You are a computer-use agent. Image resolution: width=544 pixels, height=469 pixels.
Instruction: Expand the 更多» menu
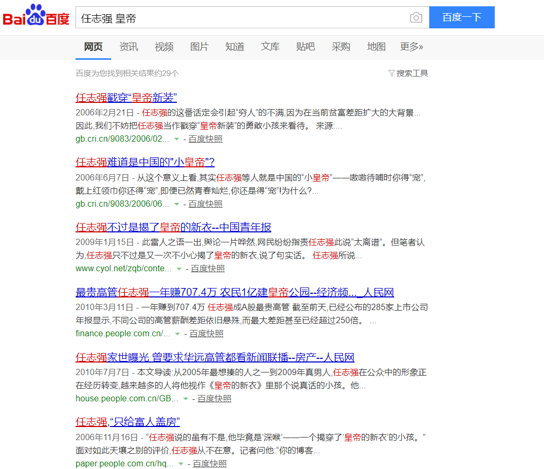pos(411,47)
